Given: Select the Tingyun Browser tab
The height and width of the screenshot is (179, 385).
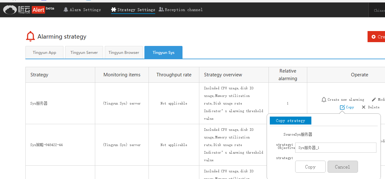Looking at the screenshot, I should 124,53.
